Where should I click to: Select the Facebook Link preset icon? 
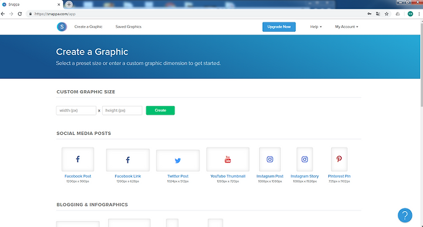coord(128,160)
